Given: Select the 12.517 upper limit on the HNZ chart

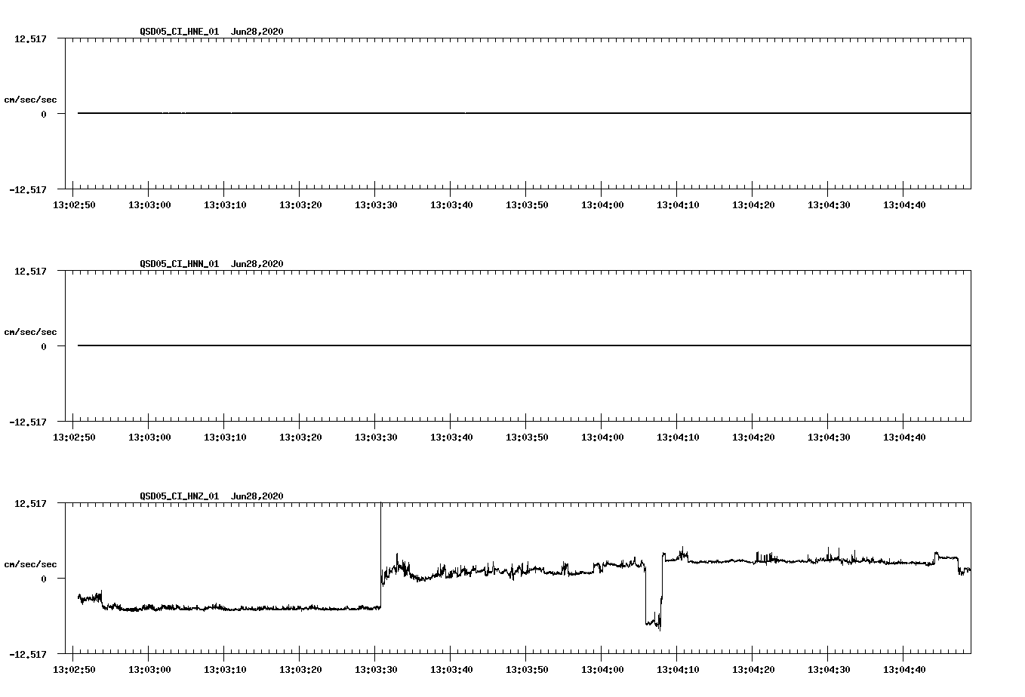Looking at the screenshot, I should (x=30, y=504).
